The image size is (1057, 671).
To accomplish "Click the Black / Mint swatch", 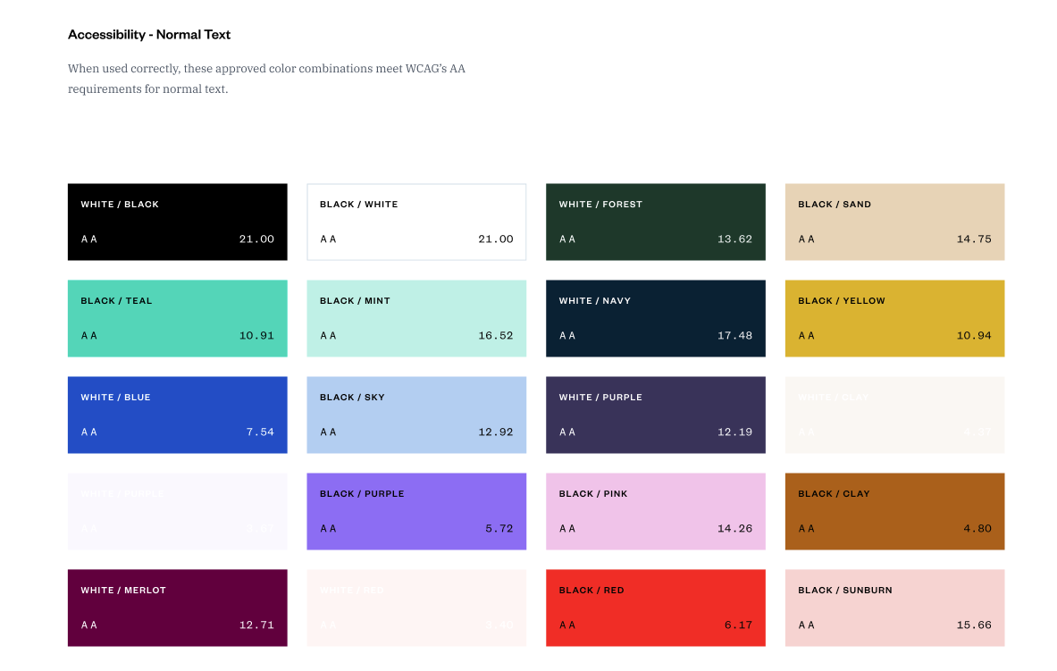I will (416, 318).
